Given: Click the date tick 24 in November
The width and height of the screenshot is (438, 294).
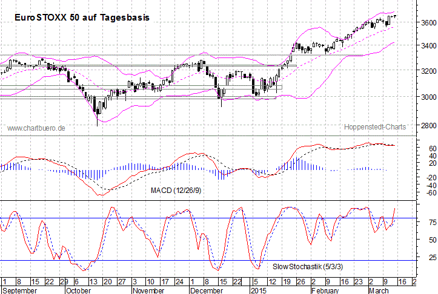Looking at the screenshot, I should click(179, 282).
